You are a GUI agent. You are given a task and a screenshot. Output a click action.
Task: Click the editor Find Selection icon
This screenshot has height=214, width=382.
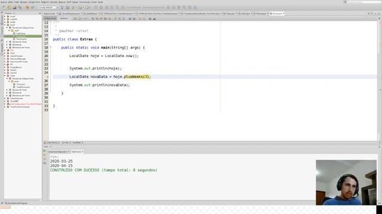[x=93, y=18]
